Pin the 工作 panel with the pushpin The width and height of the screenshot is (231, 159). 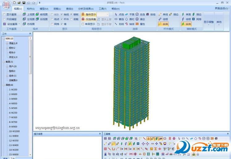point(30,34)
